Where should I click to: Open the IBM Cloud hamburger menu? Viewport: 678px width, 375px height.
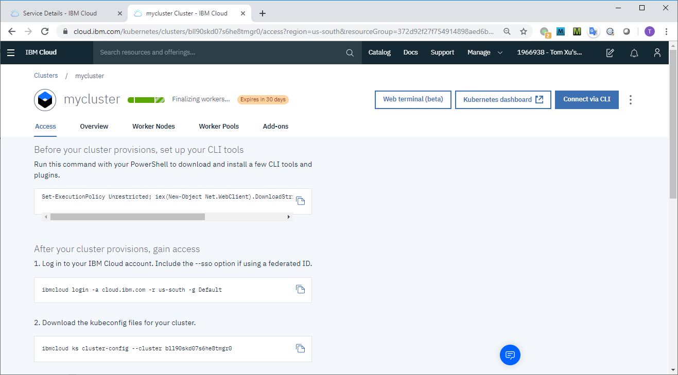(x=11, y=52)
